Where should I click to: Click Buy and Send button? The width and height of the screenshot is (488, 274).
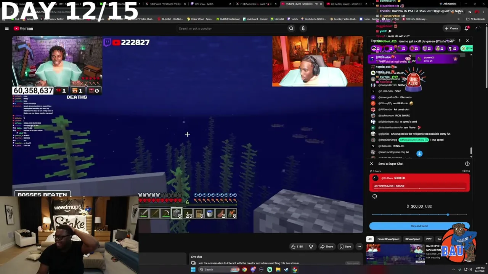419,226
